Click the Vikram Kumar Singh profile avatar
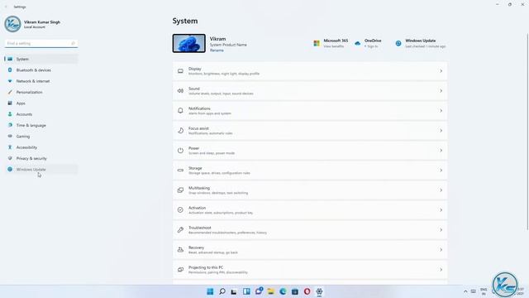529x298 pixels. [x=12, y=24]
